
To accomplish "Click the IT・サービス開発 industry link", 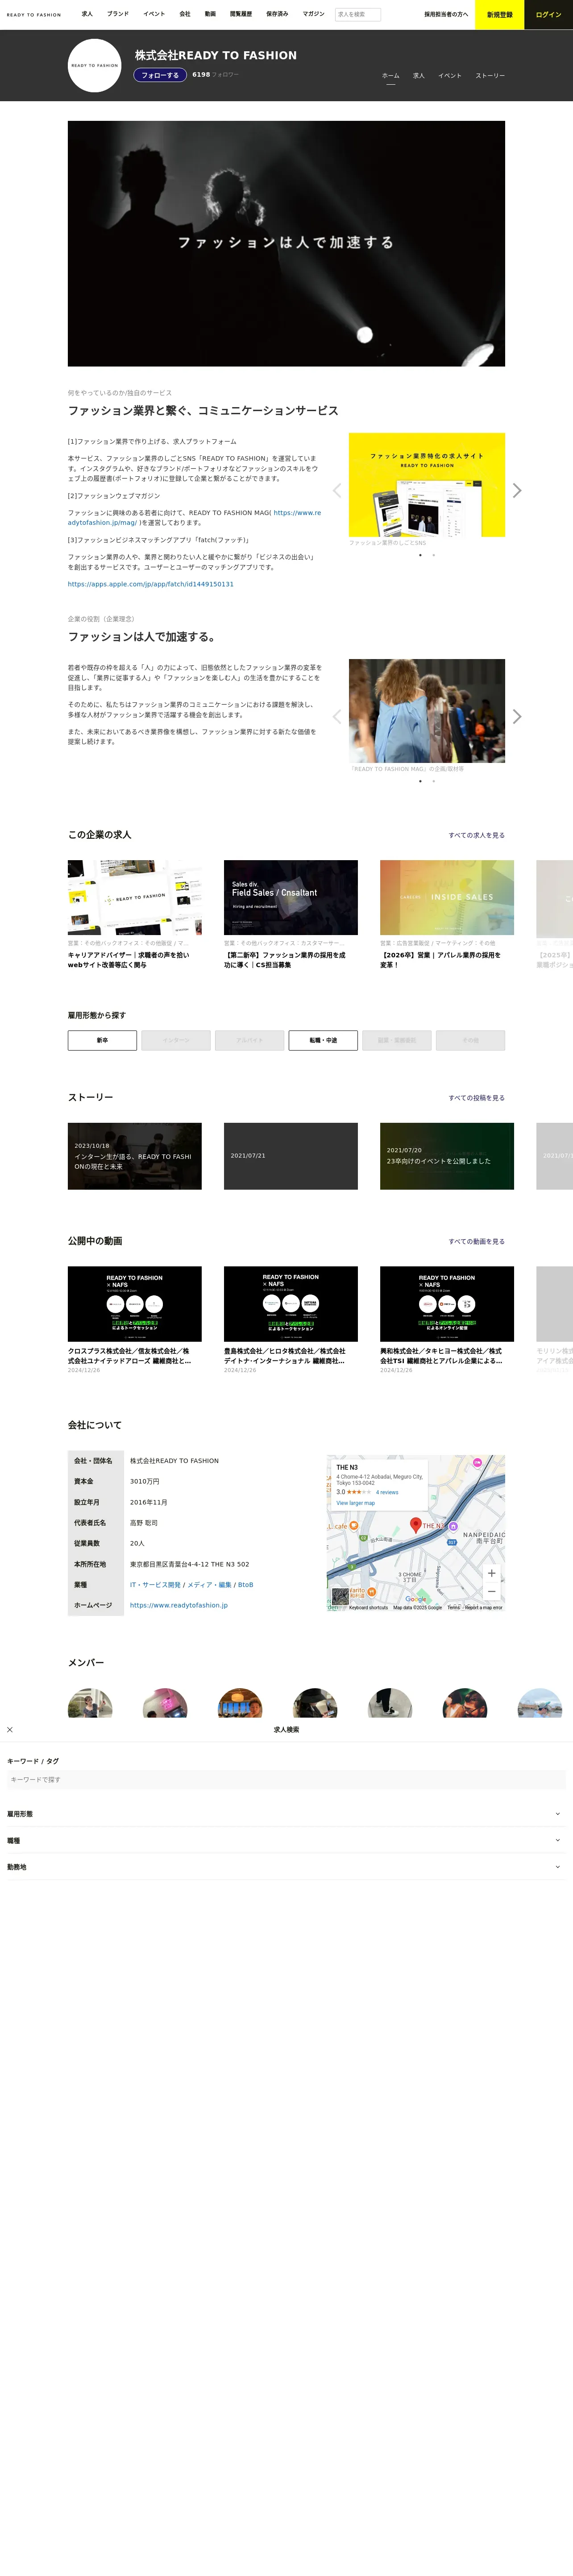I will [x=155, y=1585].
